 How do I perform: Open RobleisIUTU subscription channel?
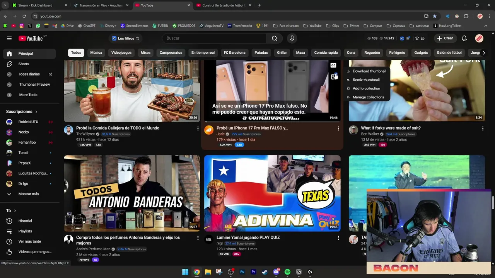(x=28, y=122)
